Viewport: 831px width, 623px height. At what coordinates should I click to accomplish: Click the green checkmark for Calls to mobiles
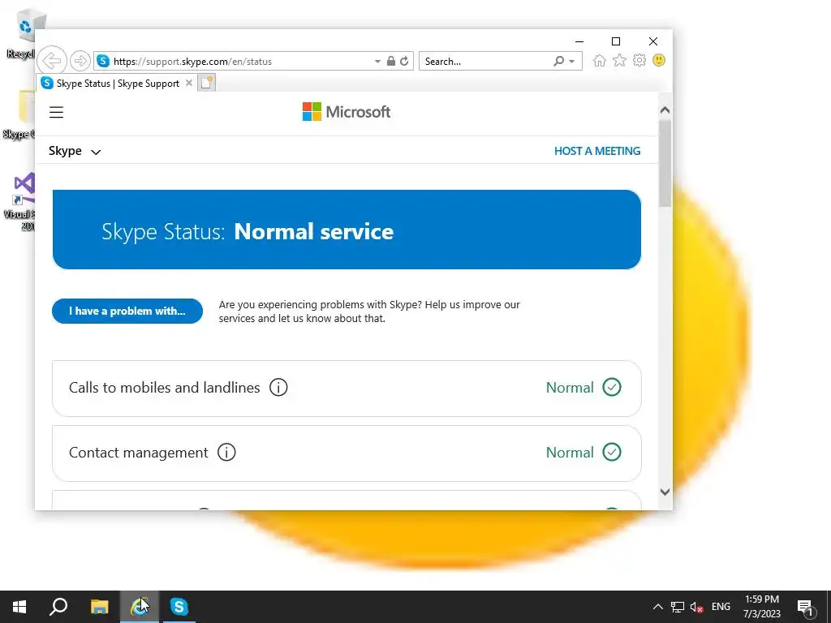point(612,387)
